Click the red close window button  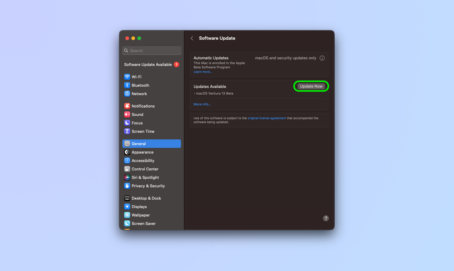tap(127, 38)
